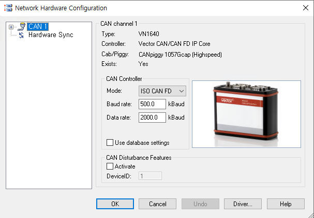Viewport: 314px width, 218px height.
Task: Open the Mode dropdown ISO CAN FD
Action: [162, 91]
